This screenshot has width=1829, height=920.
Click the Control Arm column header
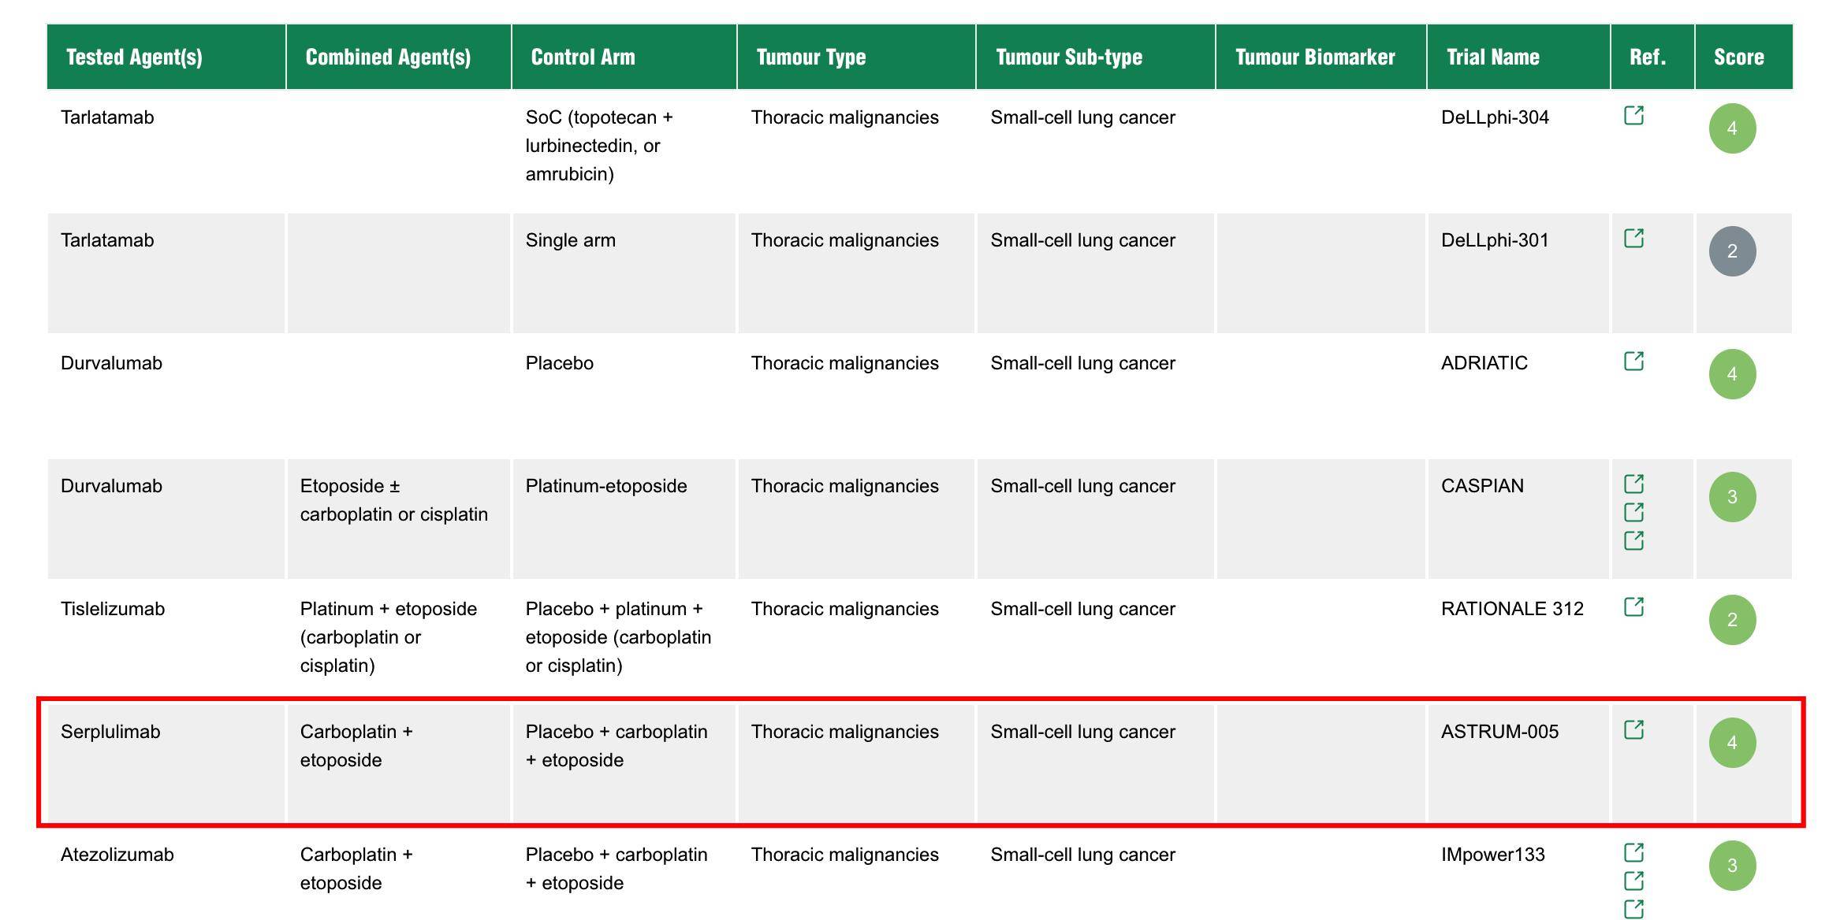point(583,57)
